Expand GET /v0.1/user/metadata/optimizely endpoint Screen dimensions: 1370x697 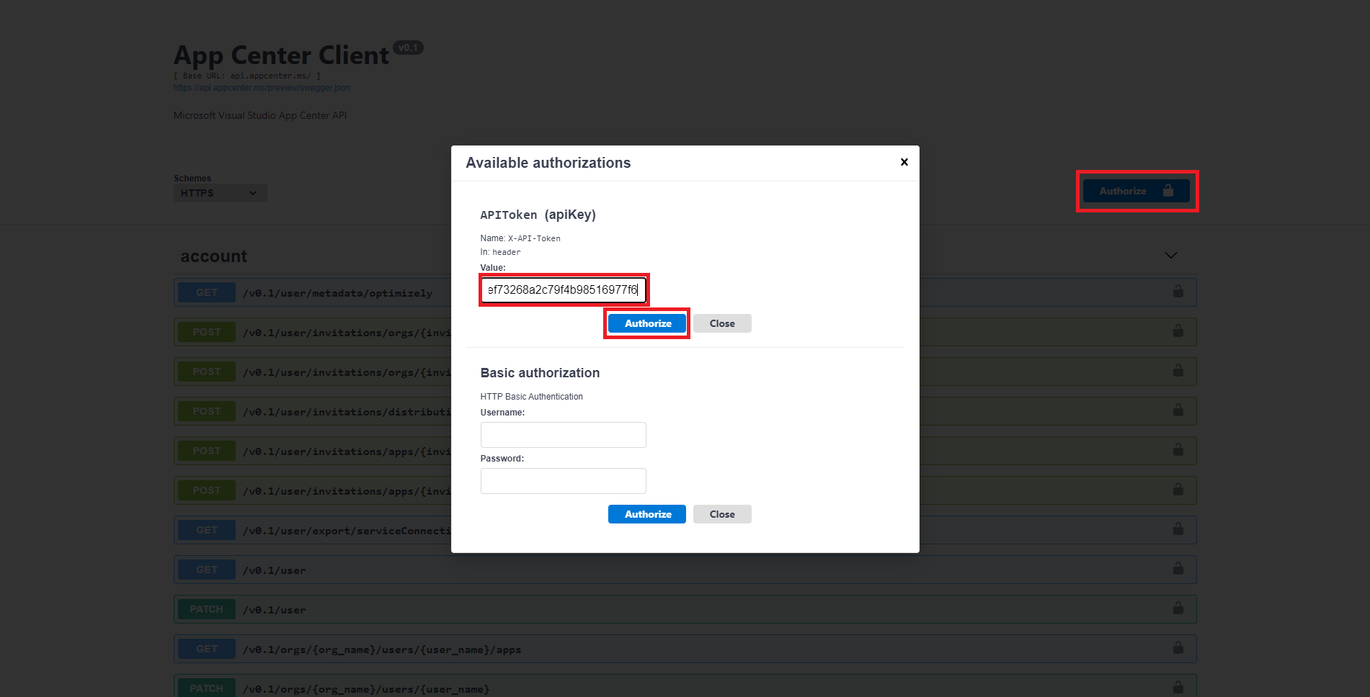point(337,293)
